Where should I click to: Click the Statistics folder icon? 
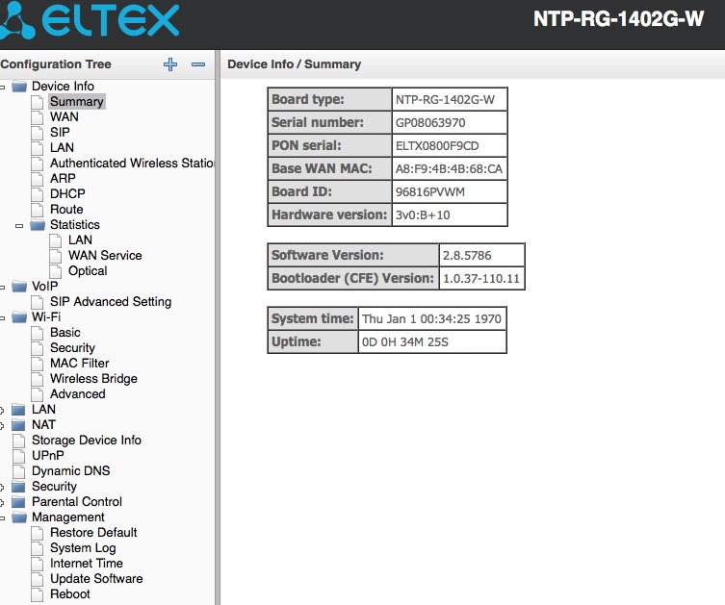pos(38,225)
